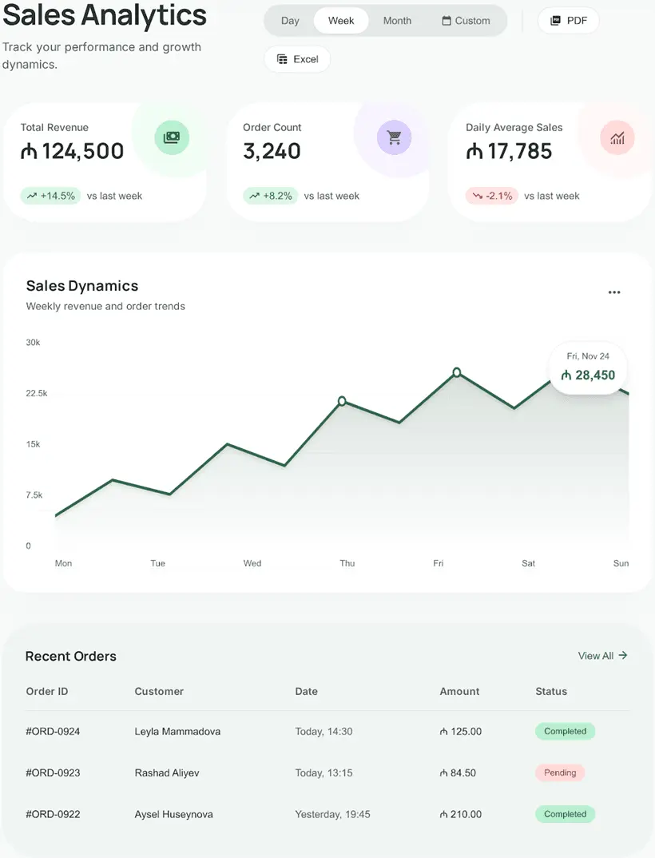Open View All recent orders
The width and height of the screenshot is (655, 858).
click(x=602, y=656)
